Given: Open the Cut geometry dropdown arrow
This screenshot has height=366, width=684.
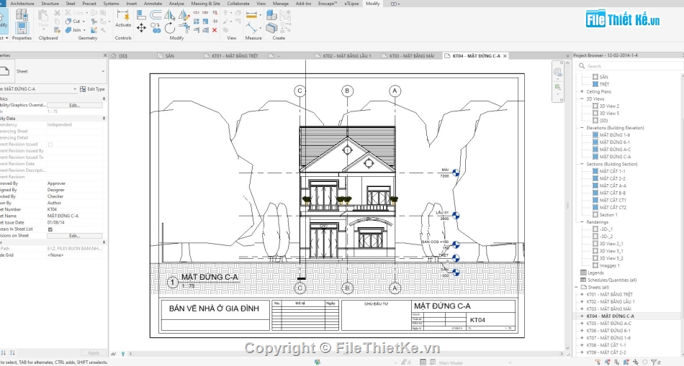Looking at the screenshot, I should tap(84, 22).
